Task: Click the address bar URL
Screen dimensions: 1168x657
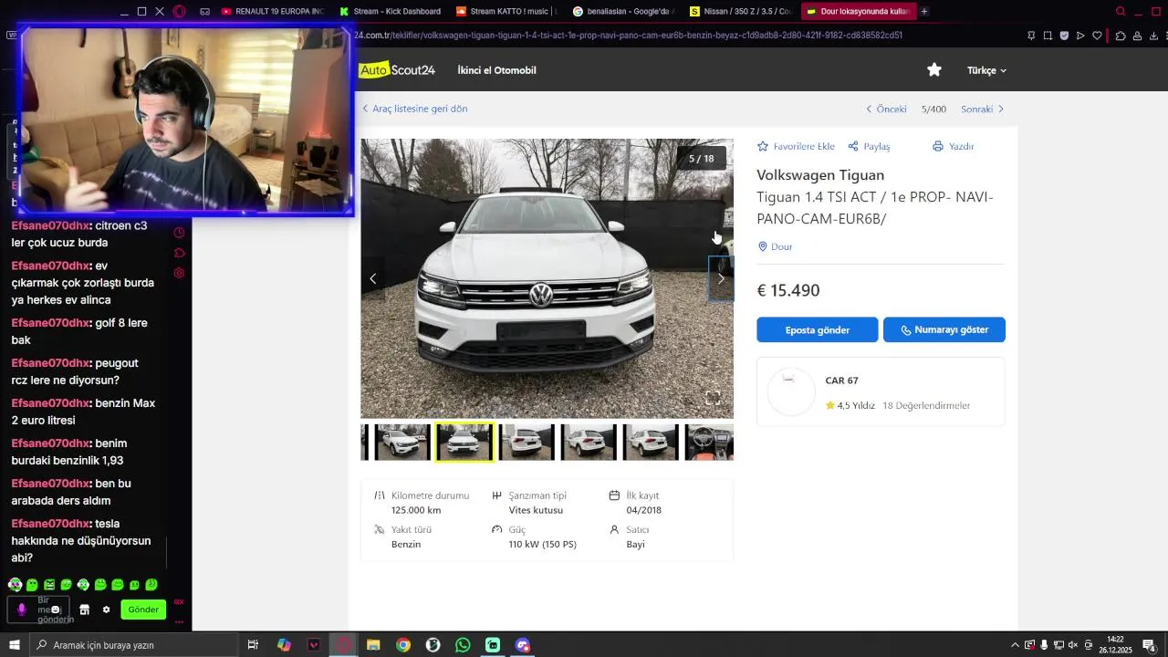Action: tap(628, 36)
